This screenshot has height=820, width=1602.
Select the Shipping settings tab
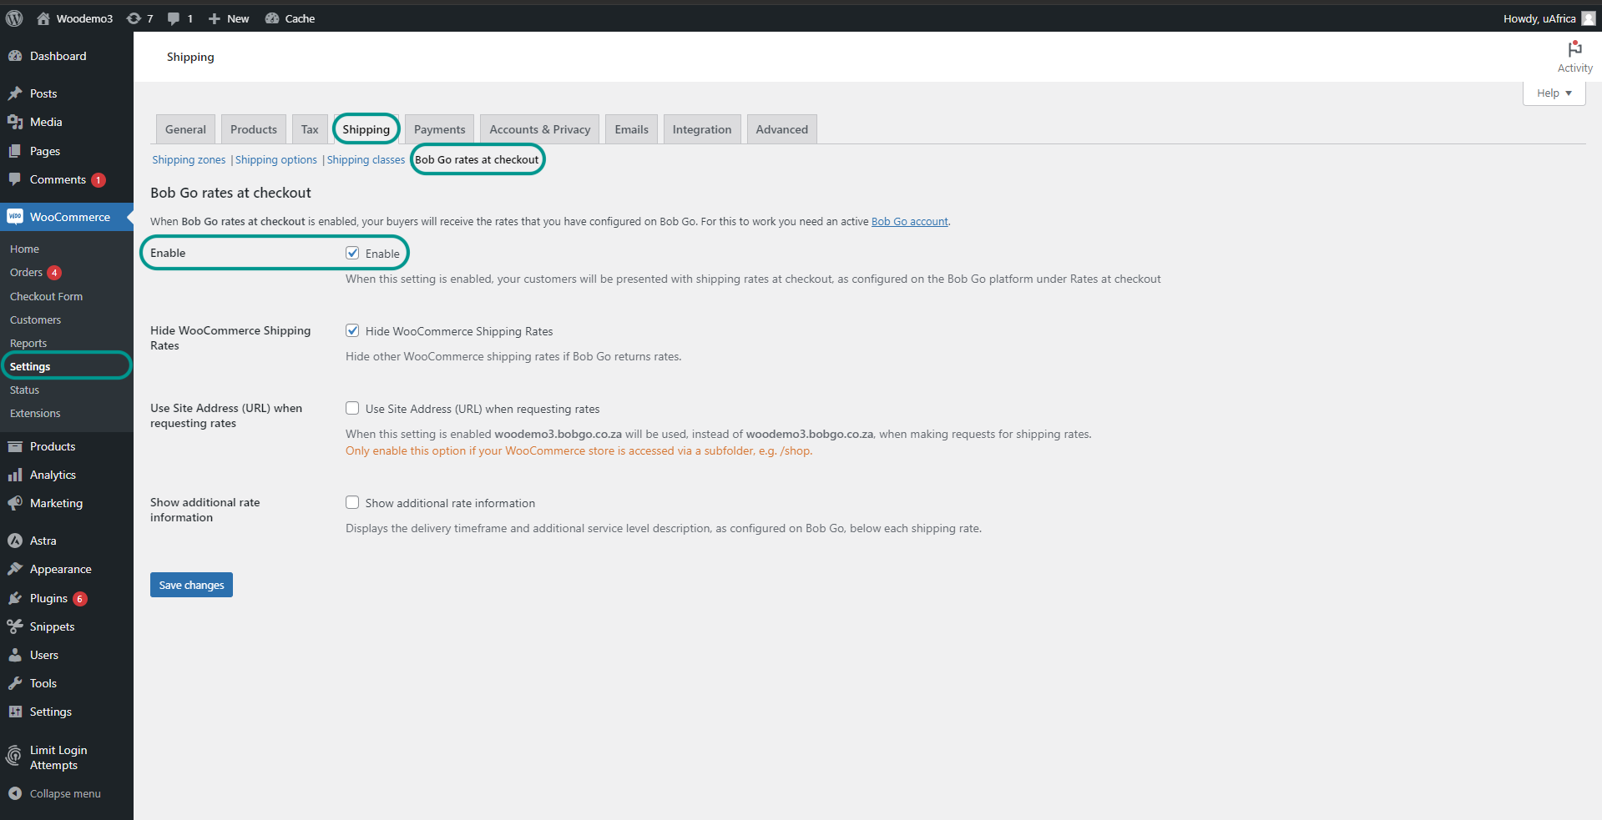366,129
